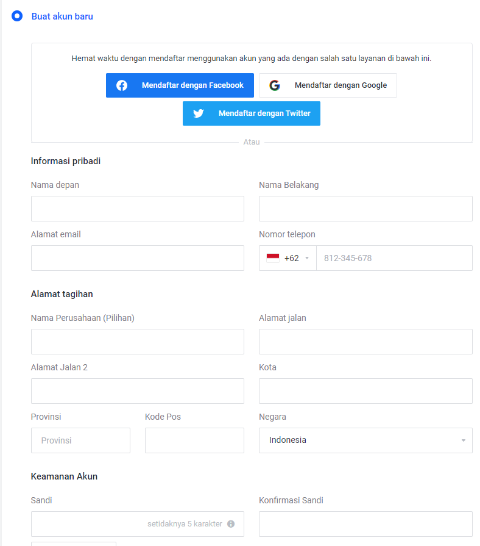Select the Kode Pos input
This screenshot has width=480, height=546.
[194, 440]
